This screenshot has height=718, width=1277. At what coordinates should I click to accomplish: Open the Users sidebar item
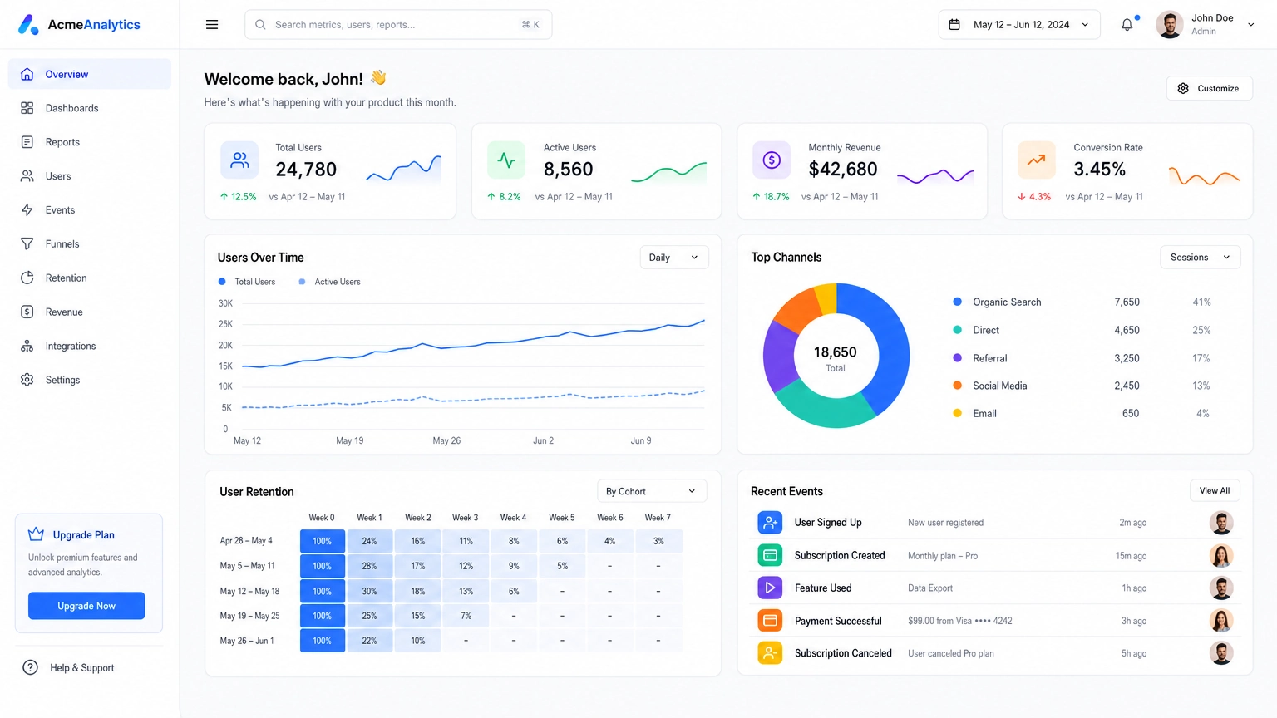(x=90, y=176)
